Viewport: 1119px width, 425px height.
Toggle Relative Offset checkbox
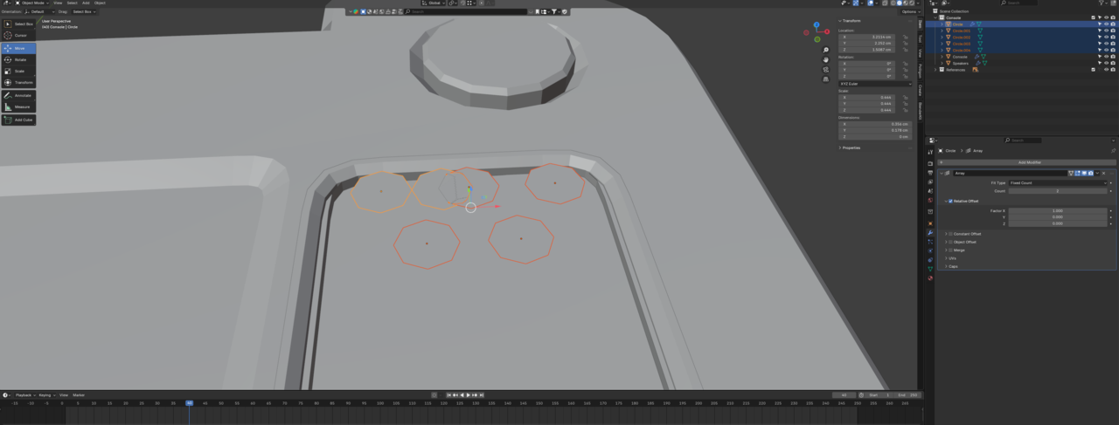pos(950,201)
